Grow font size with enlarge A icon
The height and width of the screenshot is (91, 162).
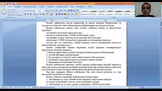pyautogui.click(x=47, y=11)
